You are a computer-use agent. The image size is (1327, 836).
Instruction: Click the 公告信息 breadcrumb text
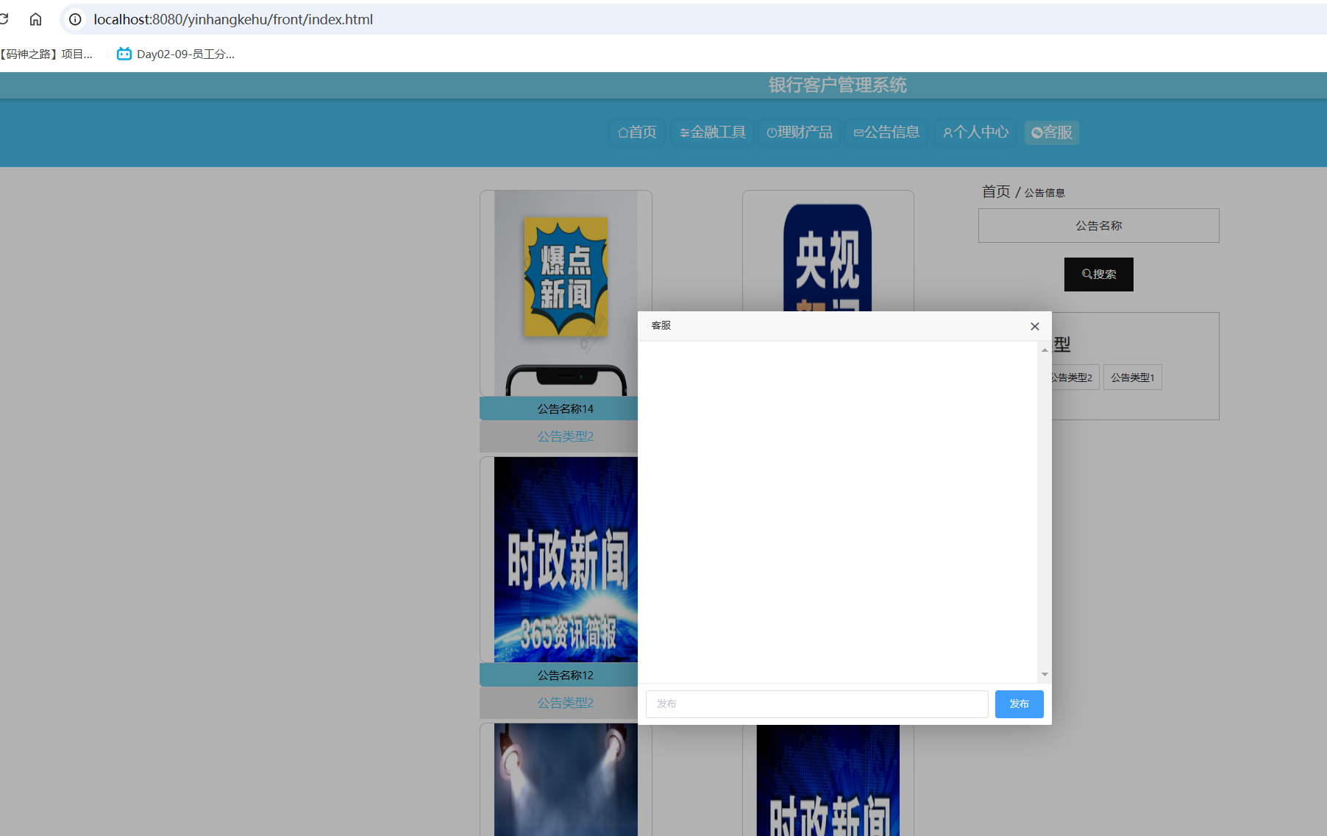point(1045,193)
